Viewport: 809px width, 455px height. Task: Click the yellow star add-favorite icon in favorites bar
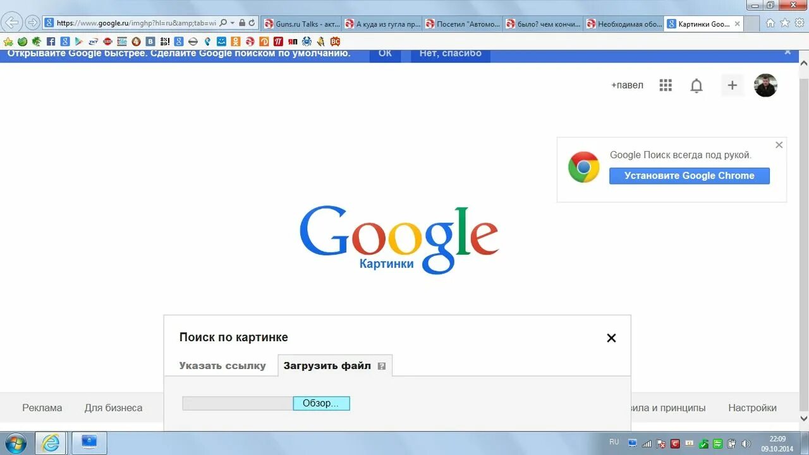pos(8,42)
